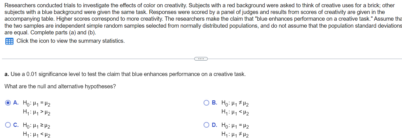Select radio button for option A

(x=8, y=103)
